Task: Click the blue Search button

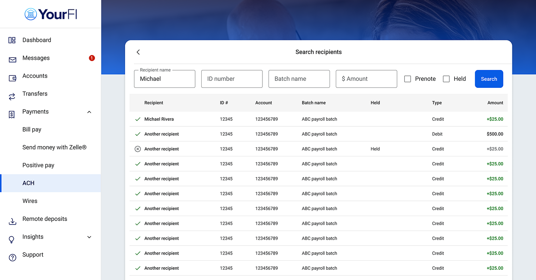Action: pos(489,79)
